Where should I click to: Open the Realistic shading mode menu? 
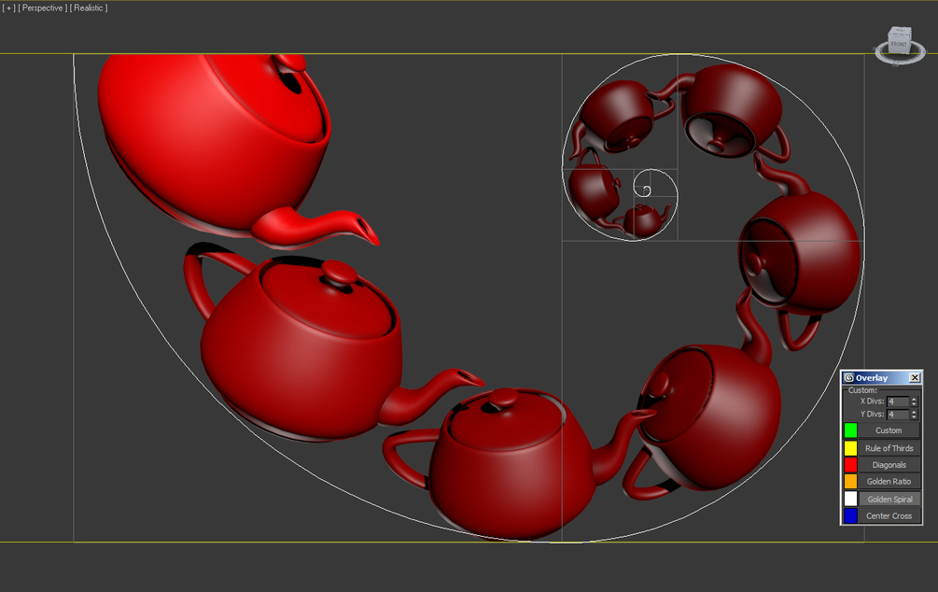(89, 7)
